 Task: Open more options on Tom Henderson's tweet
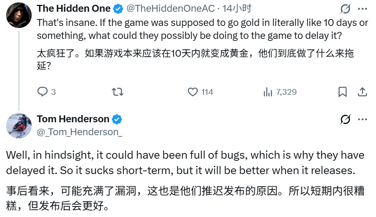click(x=363, y=119)
